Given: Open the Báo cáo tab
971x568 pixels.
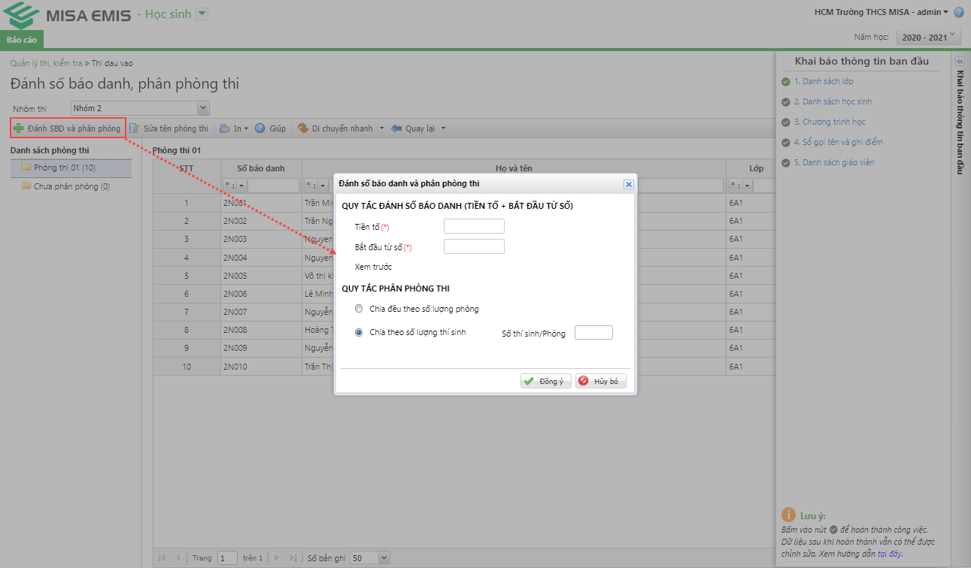Looking at the screenshot, I should click(x=22, y=39).
